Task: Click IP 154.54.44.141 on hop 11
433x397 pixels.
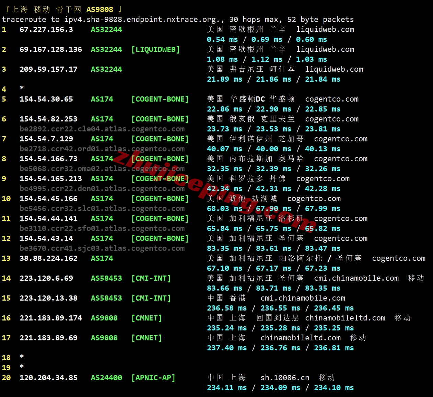Action: click(x=48, y=219)
